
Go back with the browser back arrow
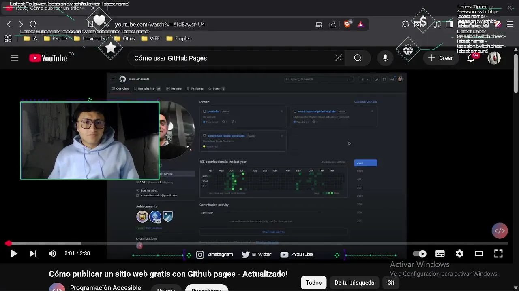point(9,25)
